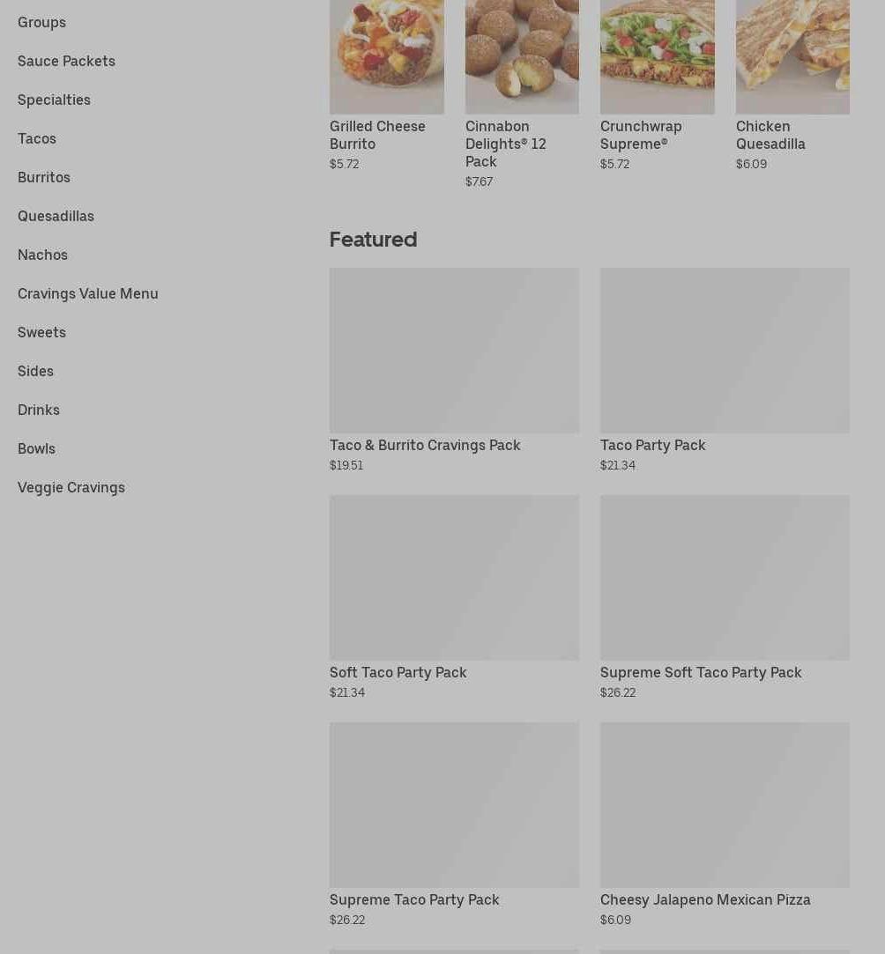Open the Groups menu category
Screen dimensions: 885x954
tap(41, 22)
